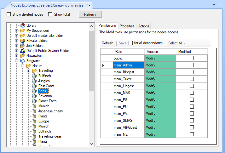Click the bin icon beside Japanese cherry

pyautogui.click(x=34, y=111)
